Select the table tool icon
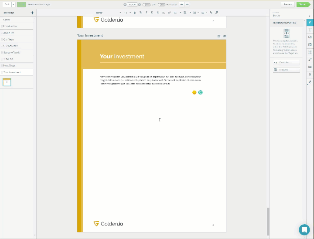314x239 pixels. [310, 67]
